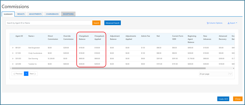
Task: Open the Export dropdown menu
Action: pos(232,23)
